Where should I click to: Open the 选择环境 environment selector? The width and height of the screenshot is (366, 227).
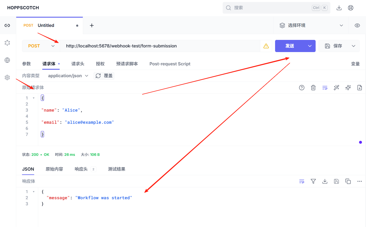tap(311, 25)
